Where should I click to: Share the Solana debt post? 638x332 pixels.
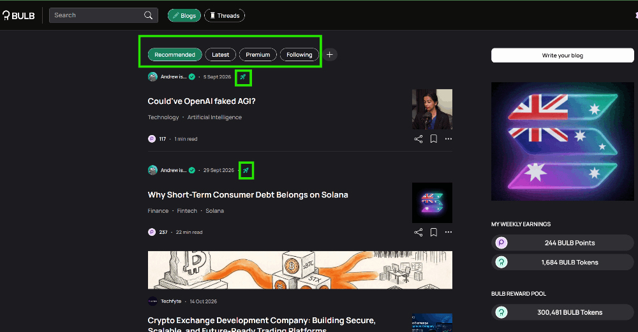(x=419, y=233)
